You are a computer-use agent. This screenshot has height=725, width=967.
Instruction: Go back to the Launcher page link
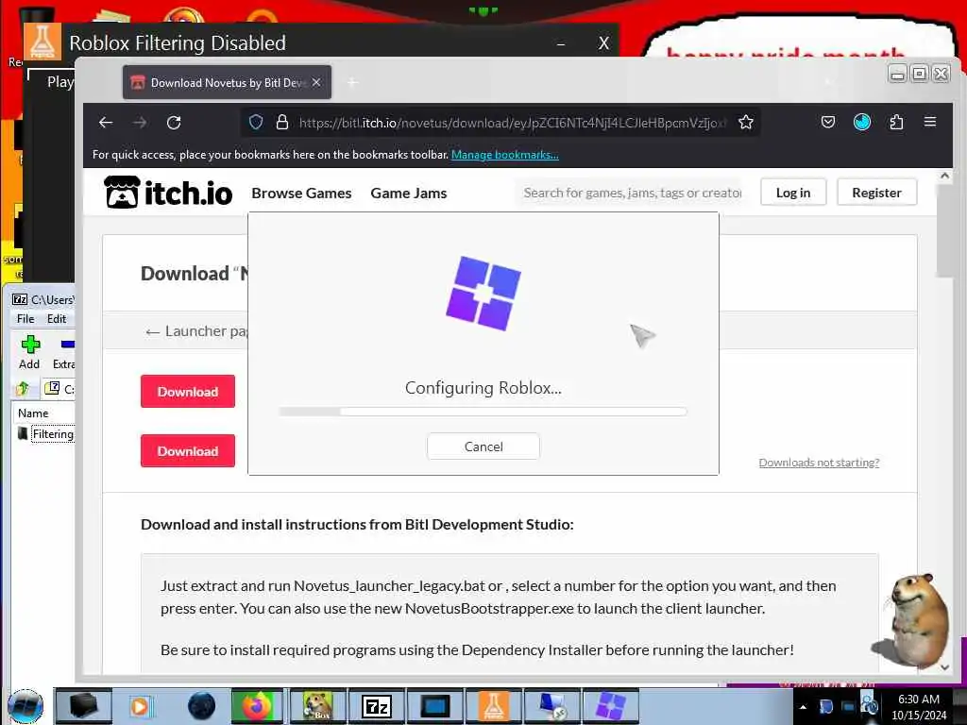tap(197, 331)
